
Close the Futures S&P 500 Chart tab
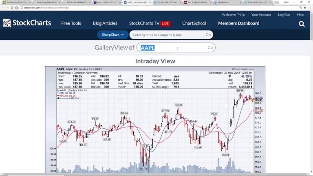pyautogui.click(x=180, y=2)
